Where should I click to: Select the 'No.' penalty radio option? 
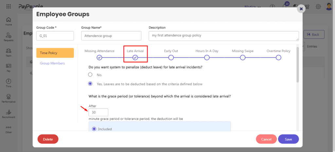[90, 75]
